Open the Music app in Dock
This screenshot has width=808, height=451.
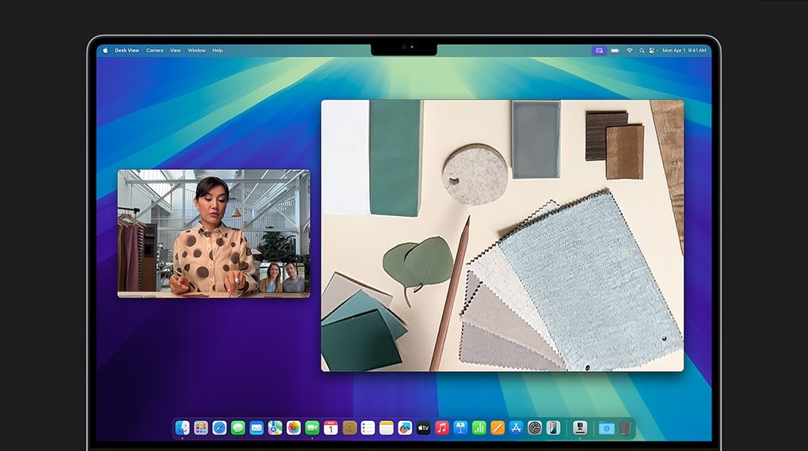(442, 428)
